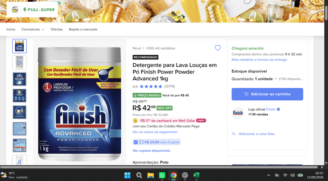Click the 56% OFF tag
Image resolution: width=328 pixels, height=181 pixels.
tap(165, 108)
